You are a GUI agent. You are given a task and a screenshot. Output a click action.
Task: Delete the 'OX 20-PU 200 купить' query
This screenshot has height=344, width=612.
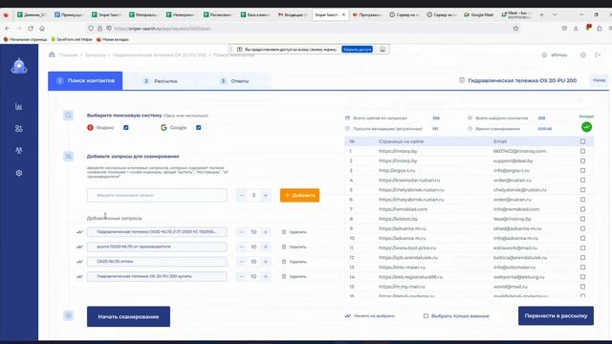tap(294, 276)
